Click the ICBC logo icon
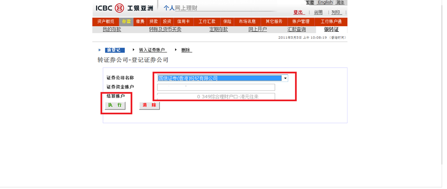 pos(119,8)
